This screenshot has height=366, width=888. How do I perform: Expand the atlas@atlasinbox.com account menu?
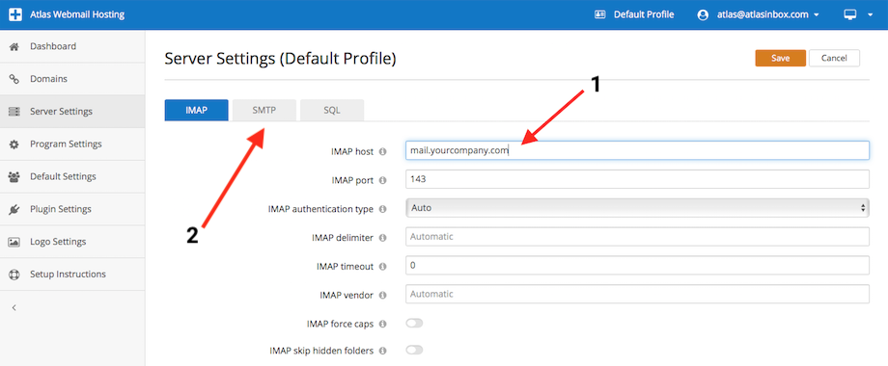click(x=759, y=15)
